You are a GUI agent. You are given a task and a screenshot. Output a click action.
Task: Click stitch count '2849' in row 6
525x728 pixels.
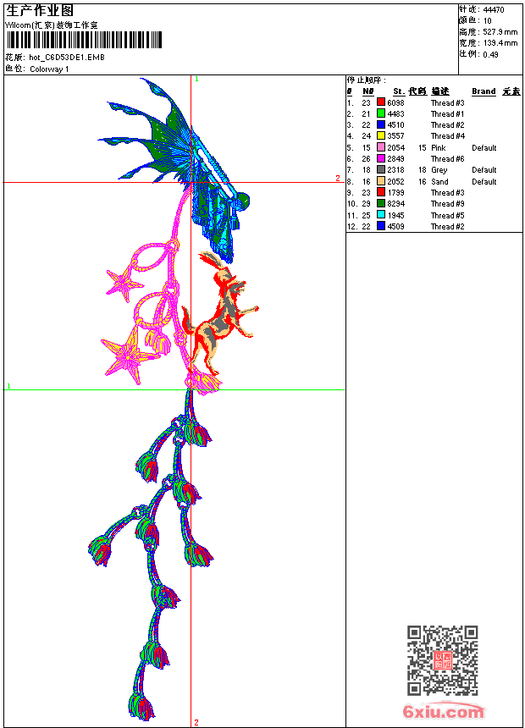tap(395, 159)
